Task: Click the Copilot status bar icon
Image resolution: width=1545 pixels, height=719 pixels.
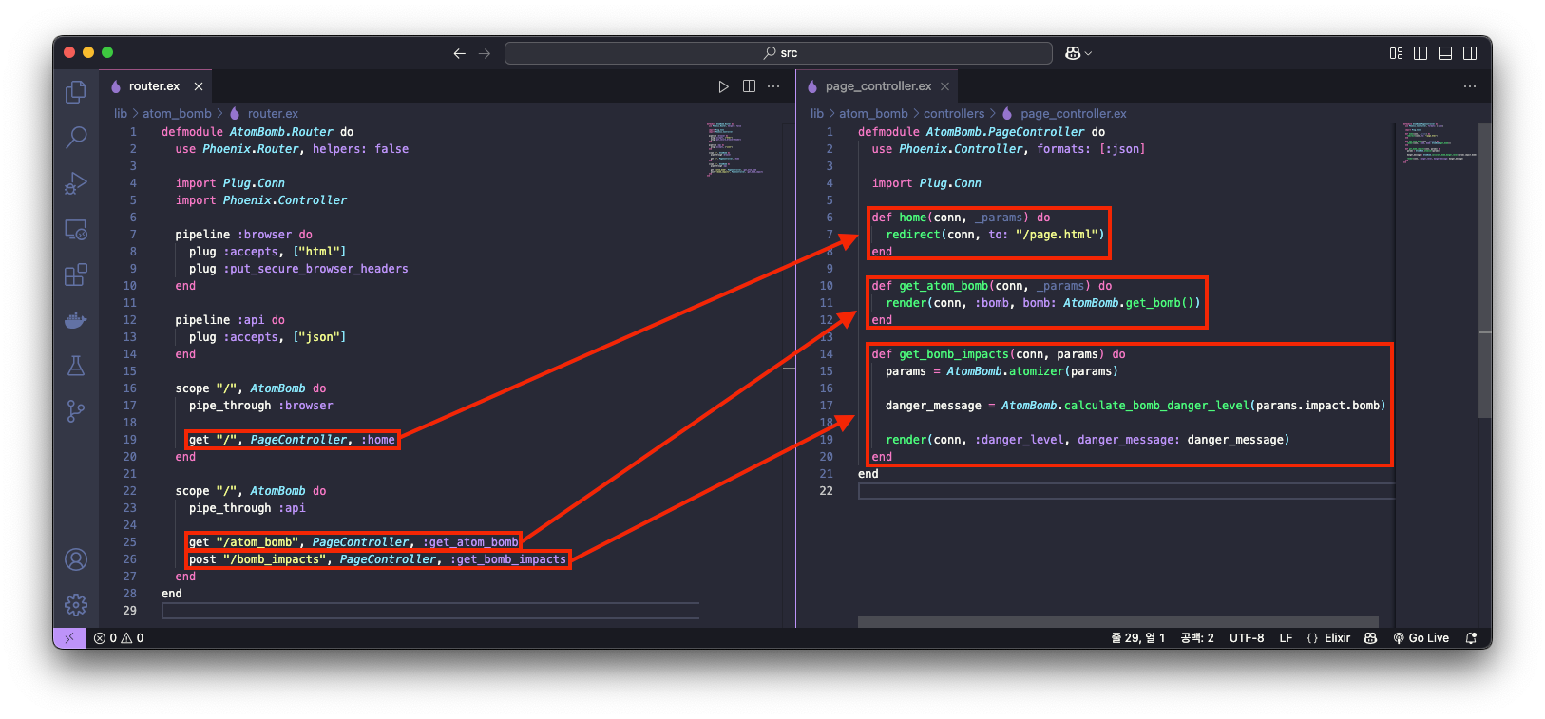Action: point(1370,638)
